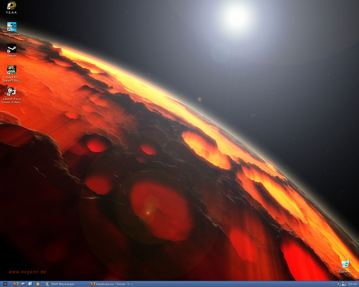This screenshot has width=359, height=287.
Task: Launch Winamp from quick launch bar
Action: pos(38,284)
